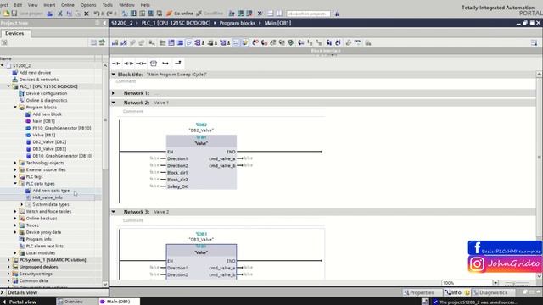Select DB3_Valve [DB3] in tree
Image resolution: width=543 pixels, height=305 pixels.
[x=49, y=149]
